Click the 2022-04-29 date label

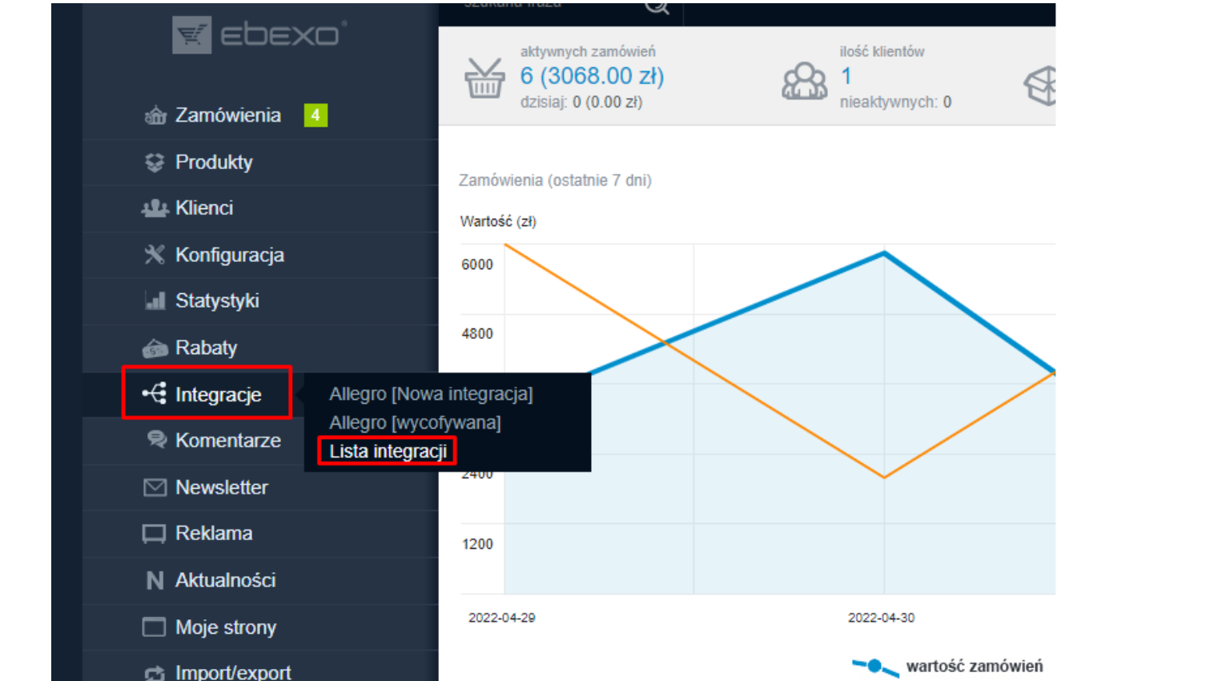pyautogui.click(x=501, y=618)
